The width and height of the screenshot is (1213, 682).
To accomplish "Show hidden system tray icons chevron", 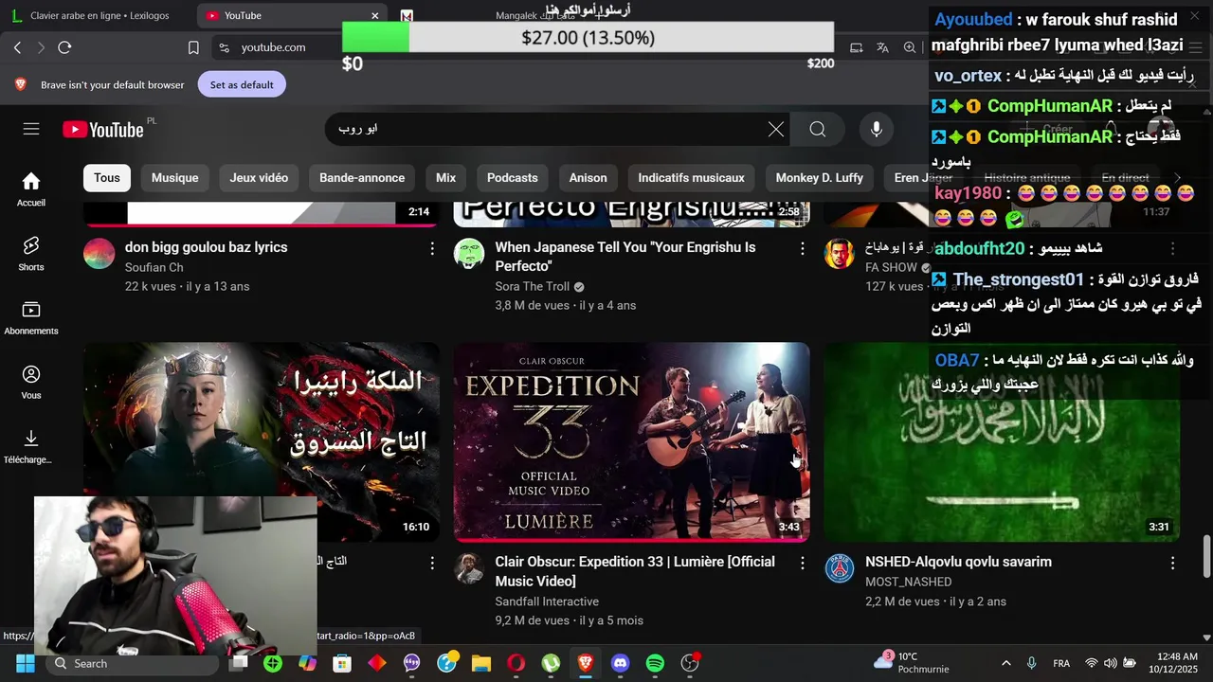I will [1005, 663].
